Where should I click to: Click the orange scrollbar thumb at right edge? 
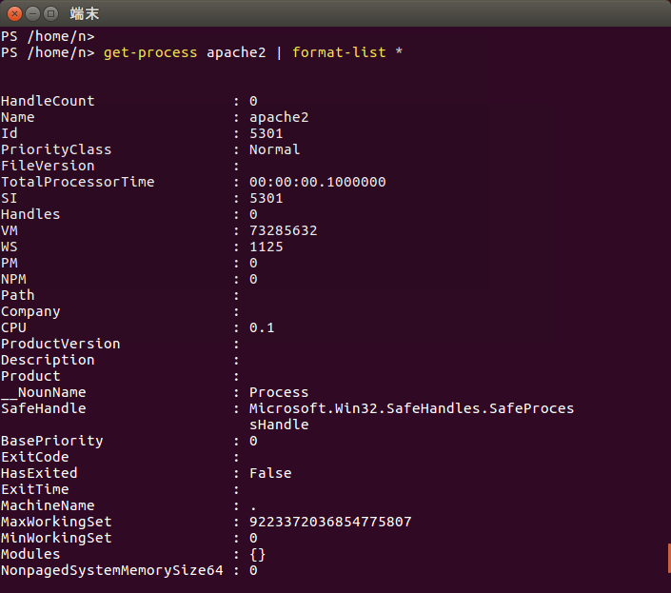(x=668, y=558)
